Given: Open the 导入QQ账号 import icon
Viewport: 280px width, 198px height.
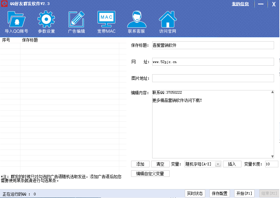Looking at the screenshot, I should point(16,20).
